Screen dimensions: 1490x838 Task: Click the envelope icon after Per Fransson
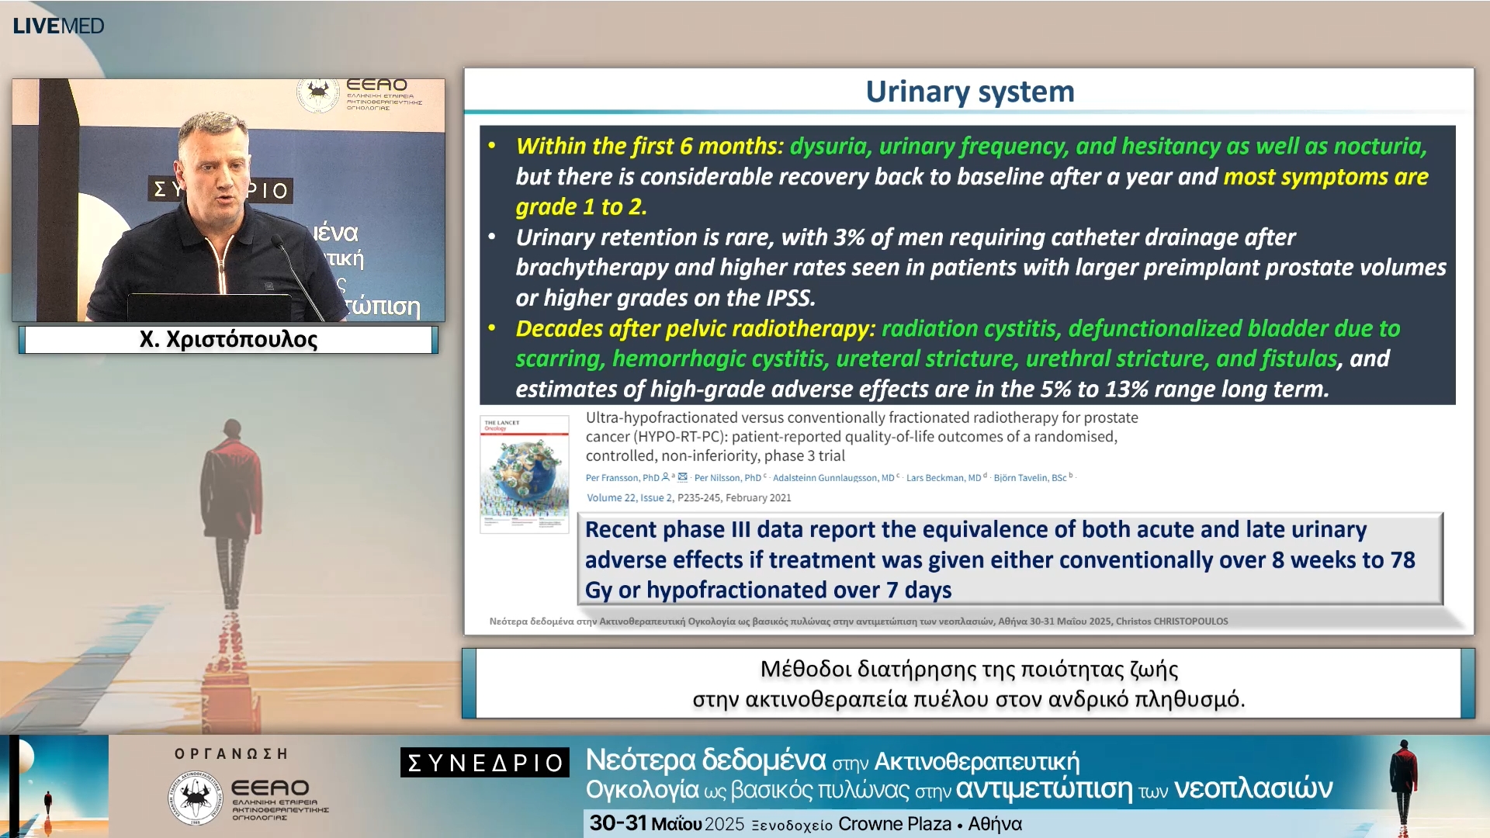pyautogui.click(x=683, y=477)
